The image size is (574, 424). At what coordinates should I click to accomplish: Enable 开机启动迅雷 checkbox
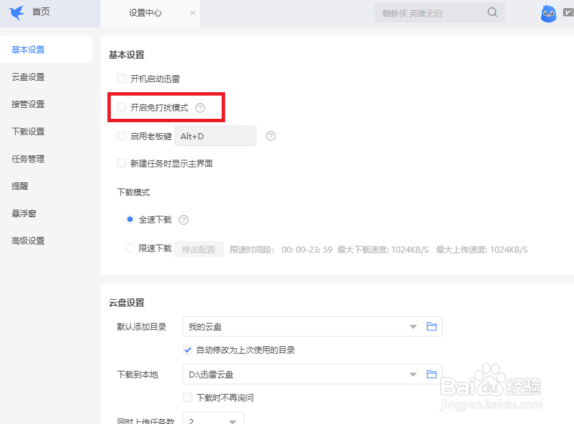122,79
